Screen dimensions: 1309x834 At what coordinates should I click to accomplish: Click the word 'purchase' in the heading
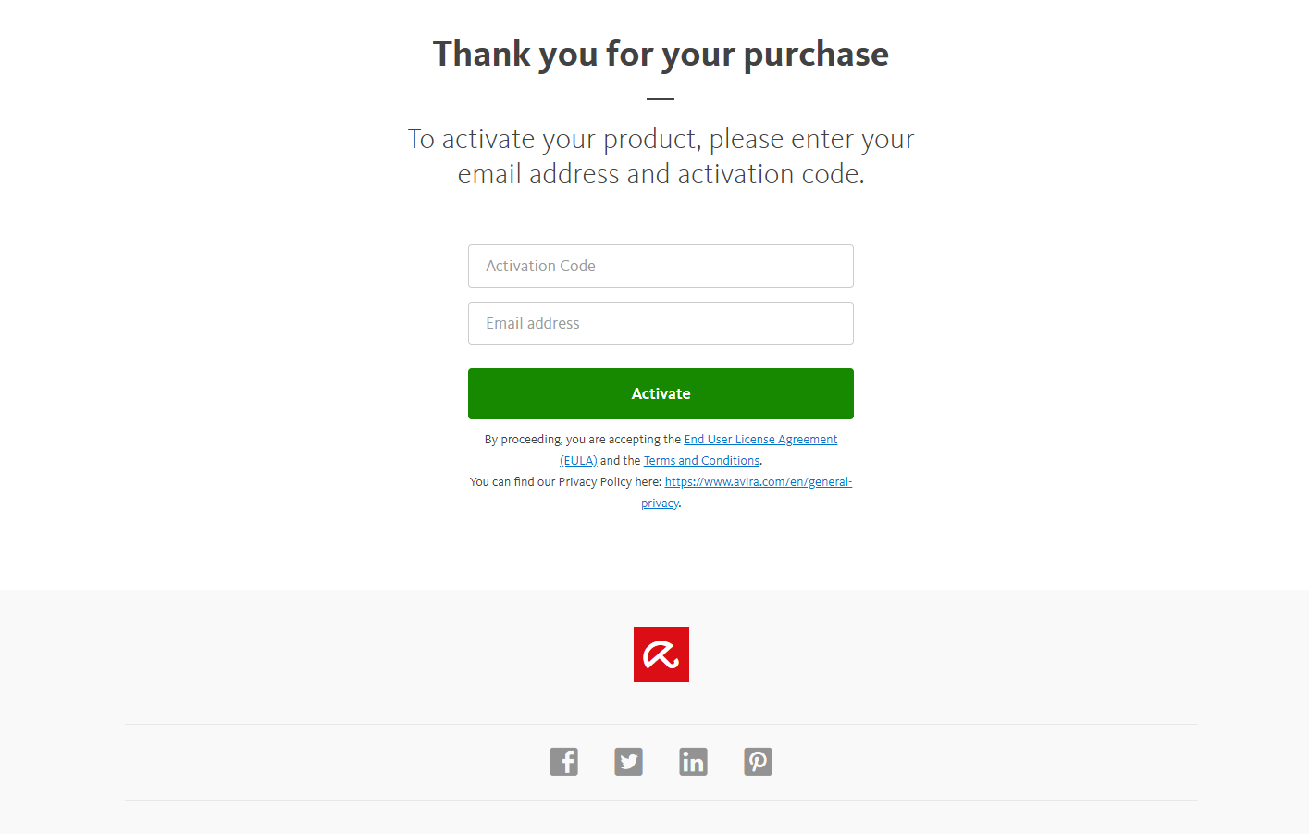coord(816,55)
